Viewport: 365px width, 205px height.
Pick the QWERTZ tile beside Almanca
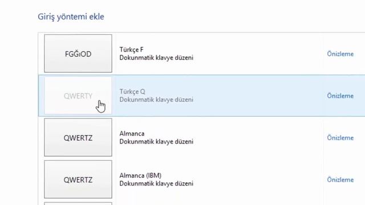78,137
